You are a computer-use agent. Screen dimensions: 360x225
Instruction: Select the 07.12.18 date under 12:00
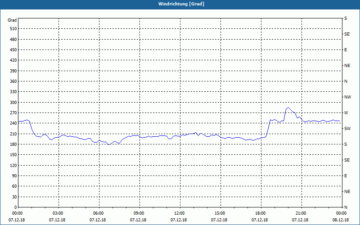pos(179,220)
